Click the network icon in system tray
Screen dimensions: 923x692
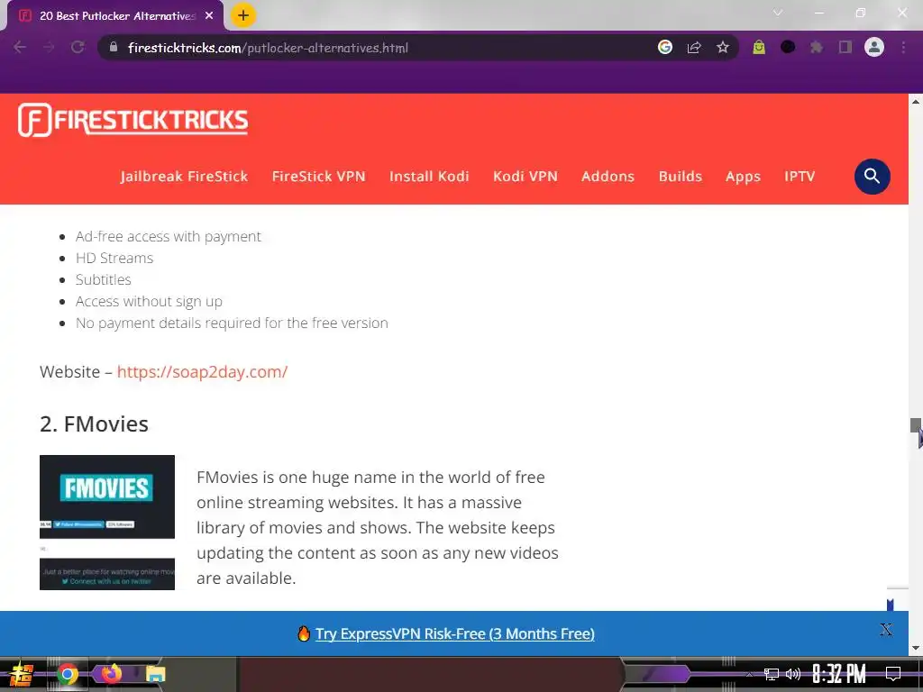[x=771, y=674]
